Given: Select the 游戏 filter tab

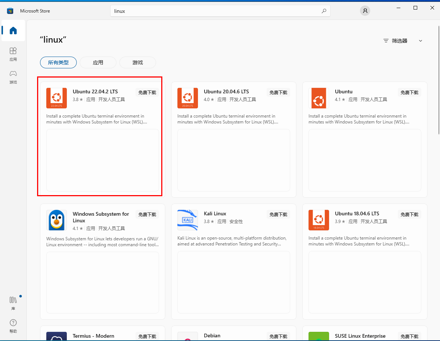Looking at the screenshot, I should [138, 62].
